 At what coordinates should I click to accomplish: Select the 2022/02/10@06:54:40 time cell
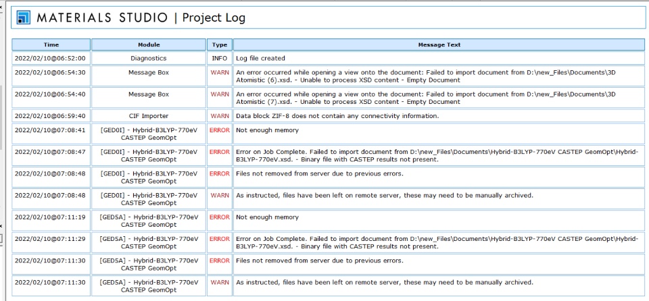51,98
